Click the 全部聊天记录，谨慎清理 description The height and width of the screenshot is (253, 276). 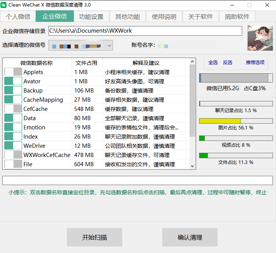135,118
